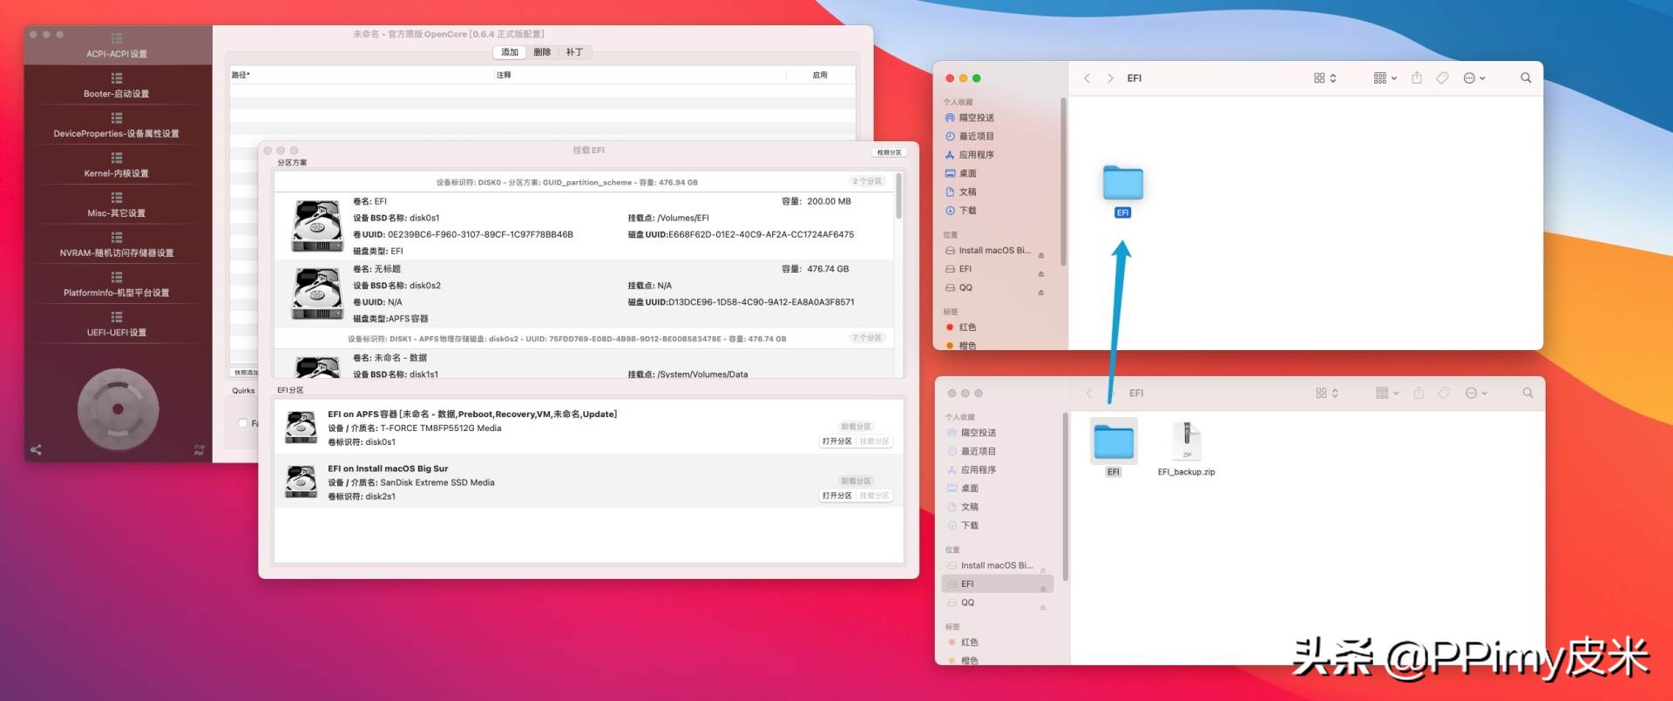Click the 7个分区 badge for DISK1

(867, 338)
